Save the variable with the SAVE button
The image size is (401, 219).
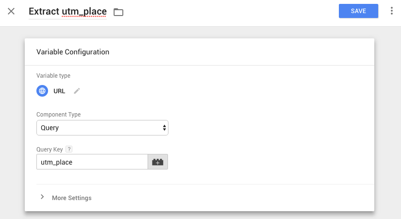click(358, 11)
